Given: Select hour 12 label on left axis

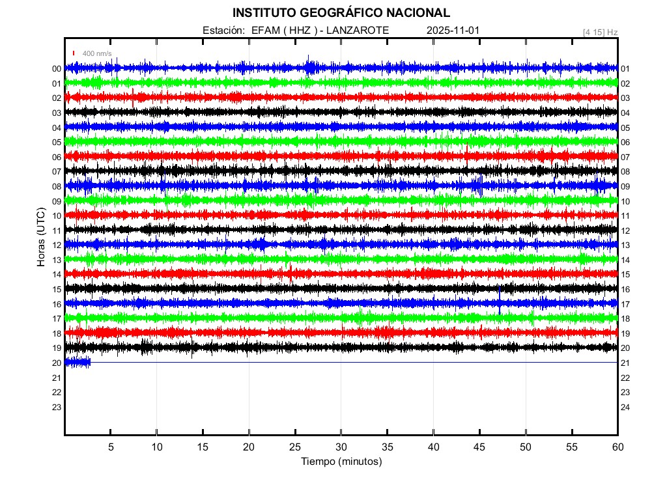Looking at the screenshot, I should [57, 245].
